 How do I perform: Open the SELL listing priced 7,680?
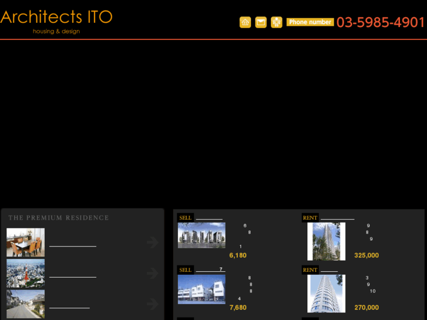pyautogui.click(x=201, y=289)
